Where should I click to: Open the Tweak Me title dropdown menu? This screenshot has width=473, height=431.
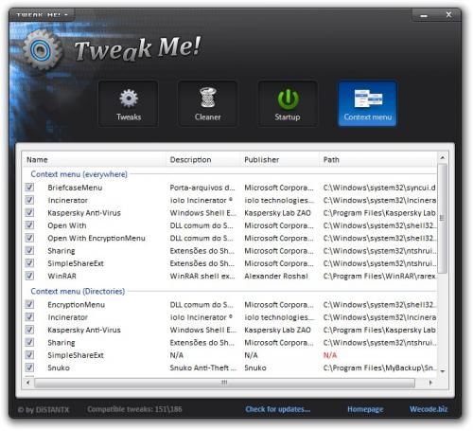point(42,15)
